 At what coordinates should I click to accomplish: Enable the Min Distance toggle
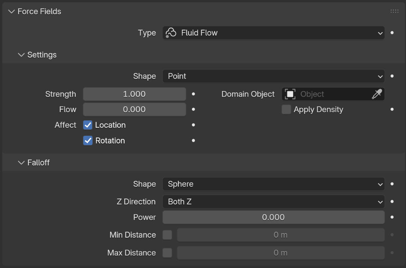click(167, 235)
